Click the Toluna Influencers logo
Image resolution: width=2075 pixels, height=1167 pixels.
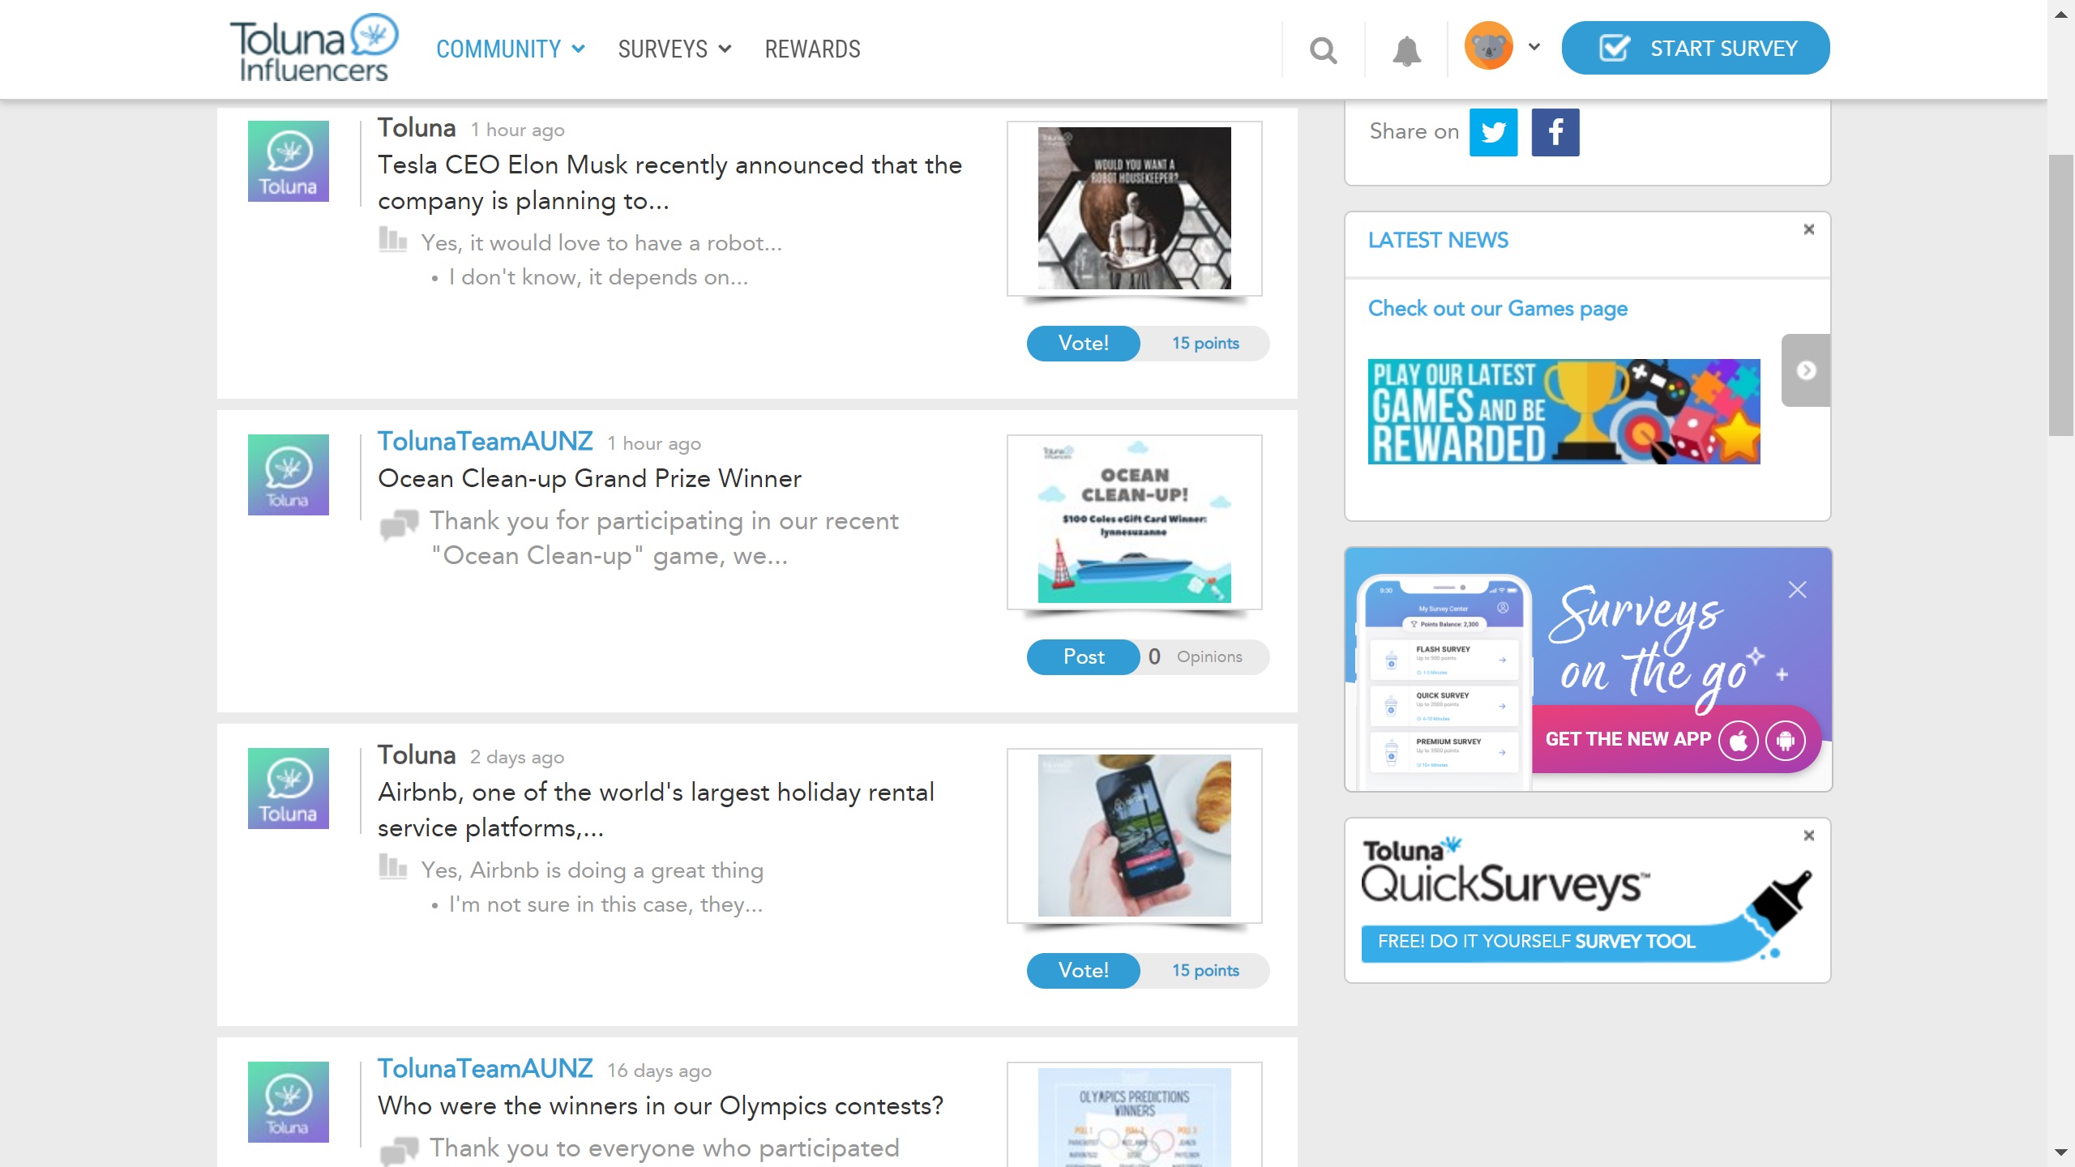[314, 48]
